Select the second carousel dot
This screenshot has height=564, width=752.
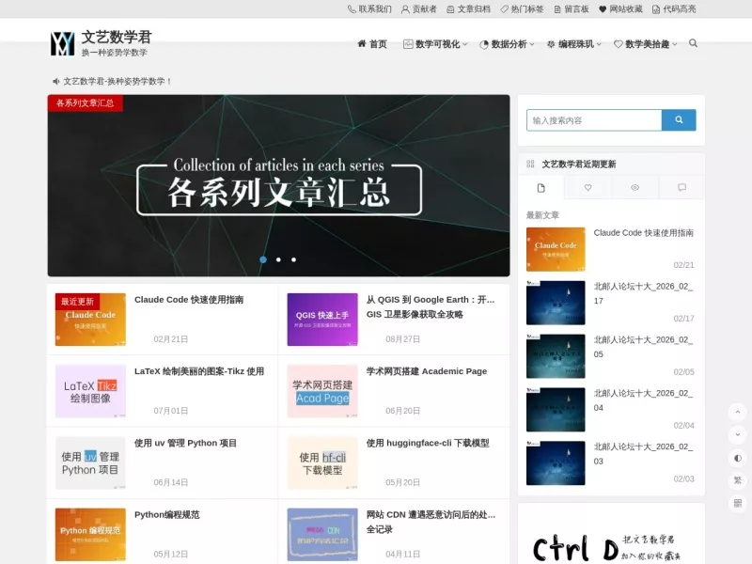coord(278,259)
